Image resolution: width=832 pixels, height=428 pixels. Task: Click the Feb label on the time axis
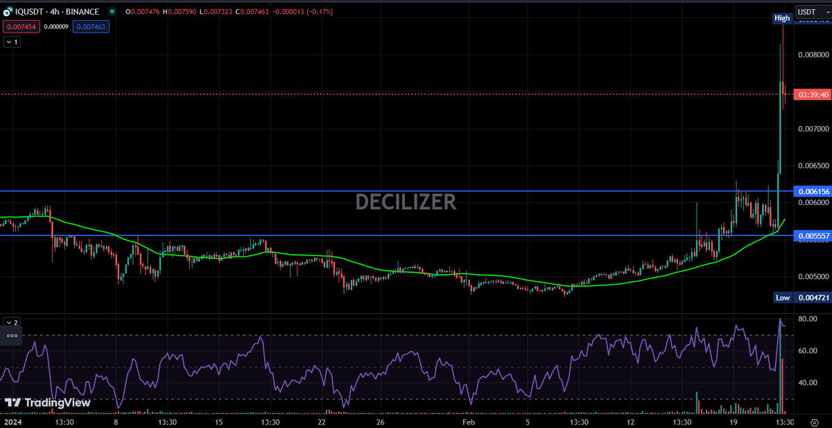point(468,421)
